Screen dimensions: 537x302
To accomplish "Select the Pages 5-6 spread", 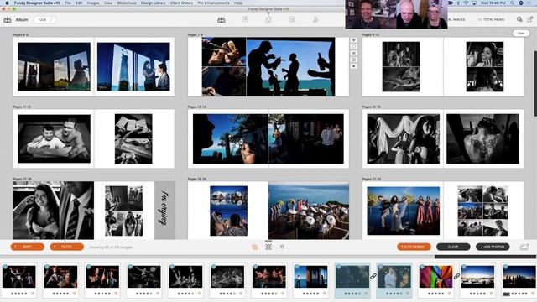I will pos(94,67).
